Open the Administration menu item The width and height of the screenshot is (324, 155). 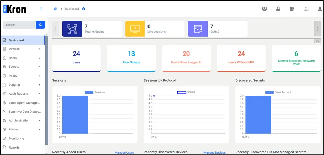(x=23, y=120)
